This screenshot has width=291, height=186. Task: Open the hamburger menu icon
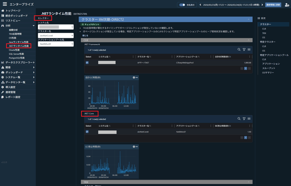pos(5,4)
